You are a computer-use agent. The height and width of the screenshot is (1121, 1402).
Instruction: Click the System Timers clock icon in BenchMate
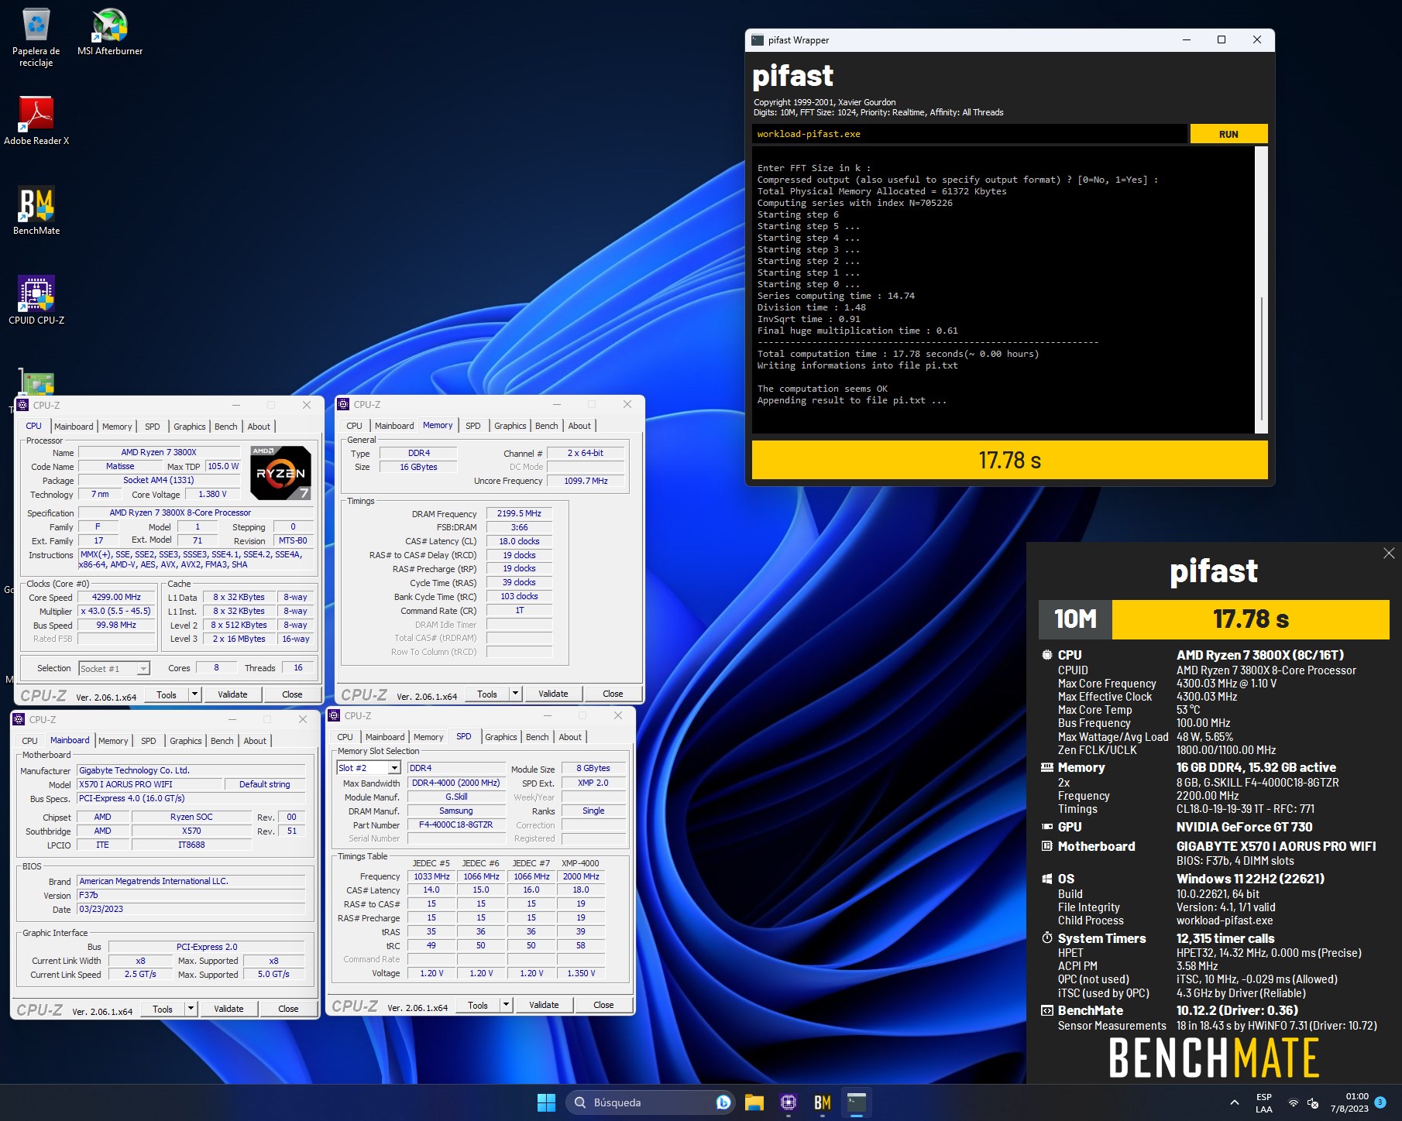(x=1047, y=938)
